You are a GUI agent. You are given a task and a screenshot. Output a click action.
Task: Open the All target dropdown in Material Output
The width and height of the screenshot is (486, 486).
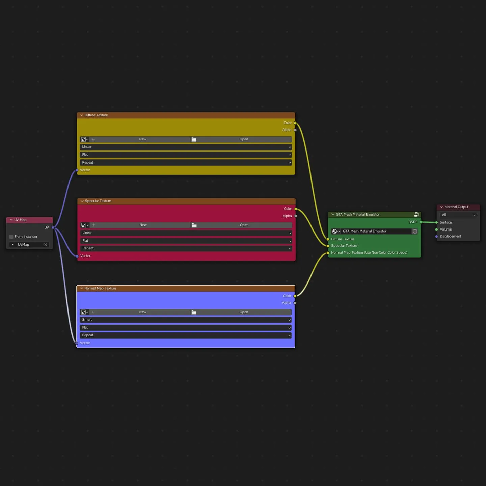(x=458, y=215)
